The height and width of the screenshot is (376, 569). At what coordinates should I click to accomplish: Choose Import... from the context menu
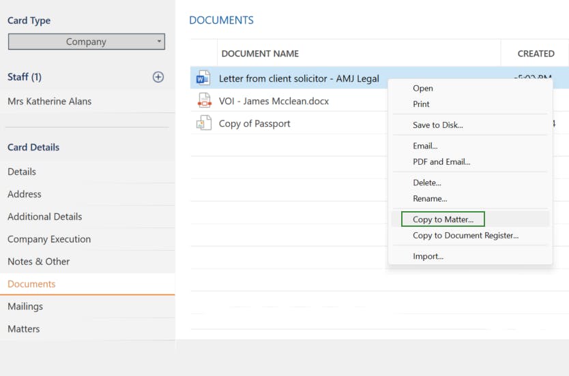click(428, 256)
